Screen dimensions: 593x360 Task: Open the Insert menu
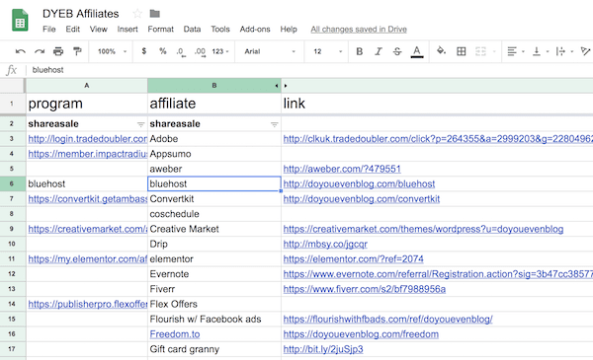(x=127, y=29)
